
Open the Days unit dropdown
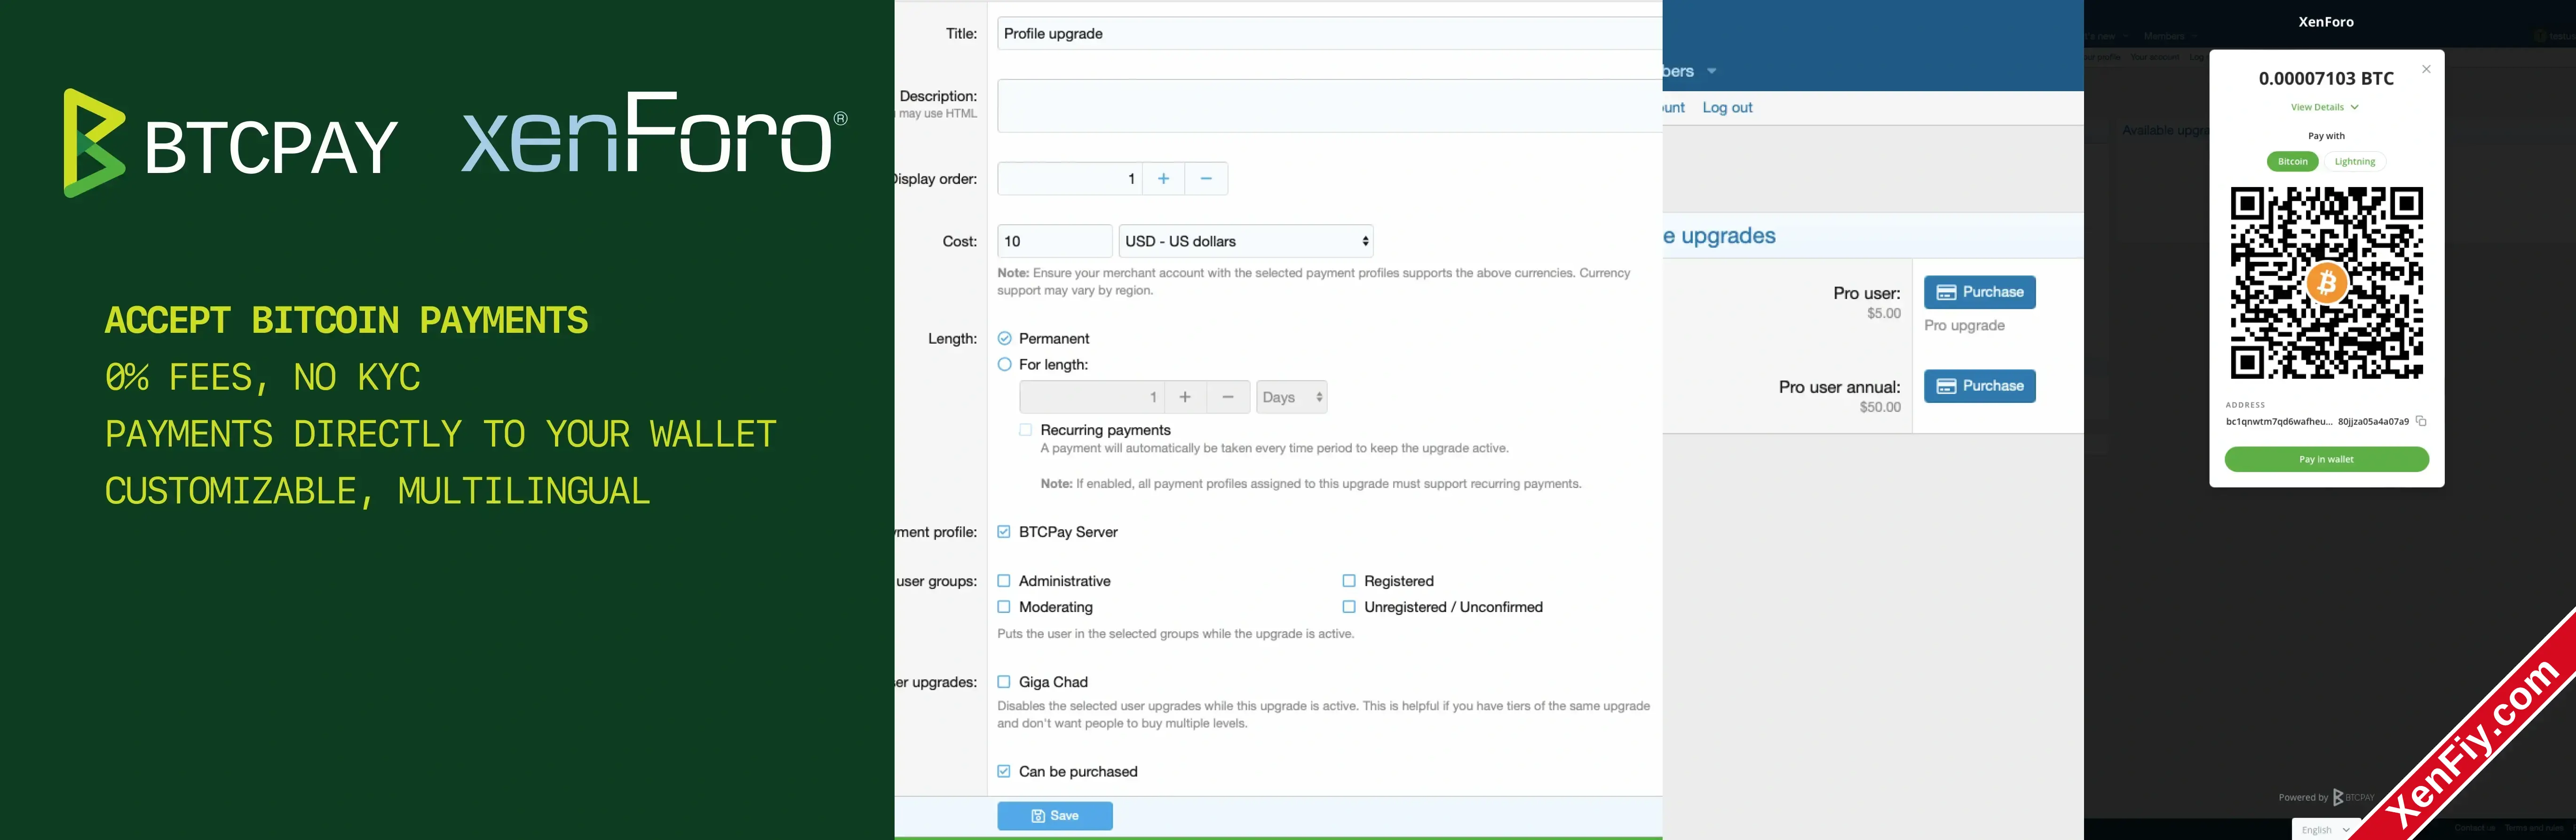[1291, 397]
